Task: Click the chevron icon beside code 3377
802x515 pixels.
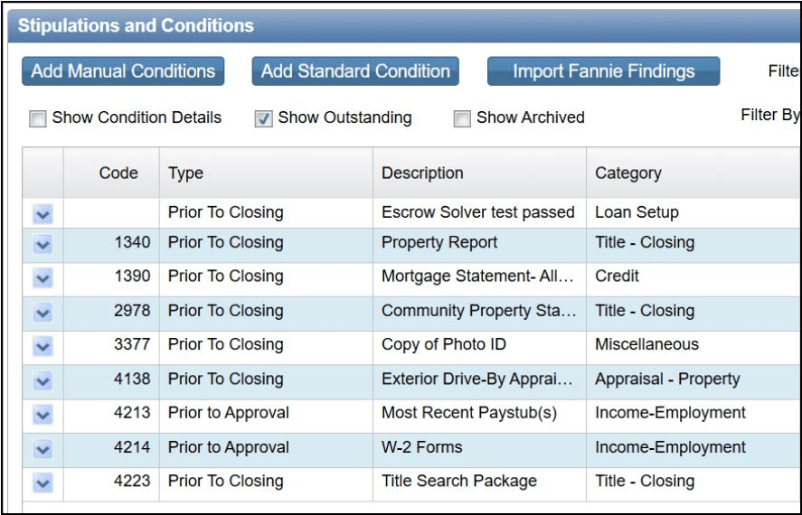Action: click(42, 347)
